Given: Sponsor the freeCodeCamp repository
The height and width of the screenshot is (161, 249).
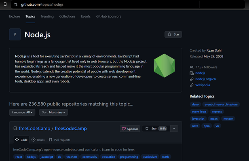Looking at the screenshot, I should pos(130,129).
